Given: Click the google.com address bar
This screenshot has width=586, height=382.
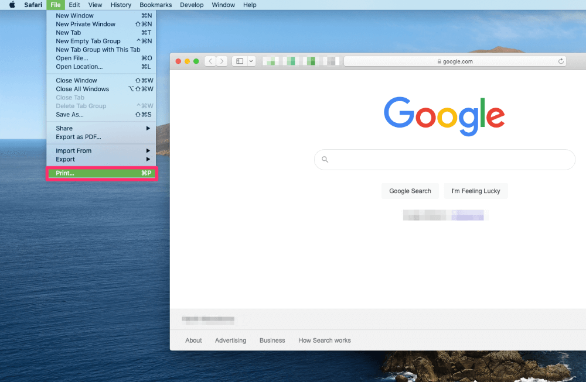Looking at the screenshot, I should click(x=455, y=61).
